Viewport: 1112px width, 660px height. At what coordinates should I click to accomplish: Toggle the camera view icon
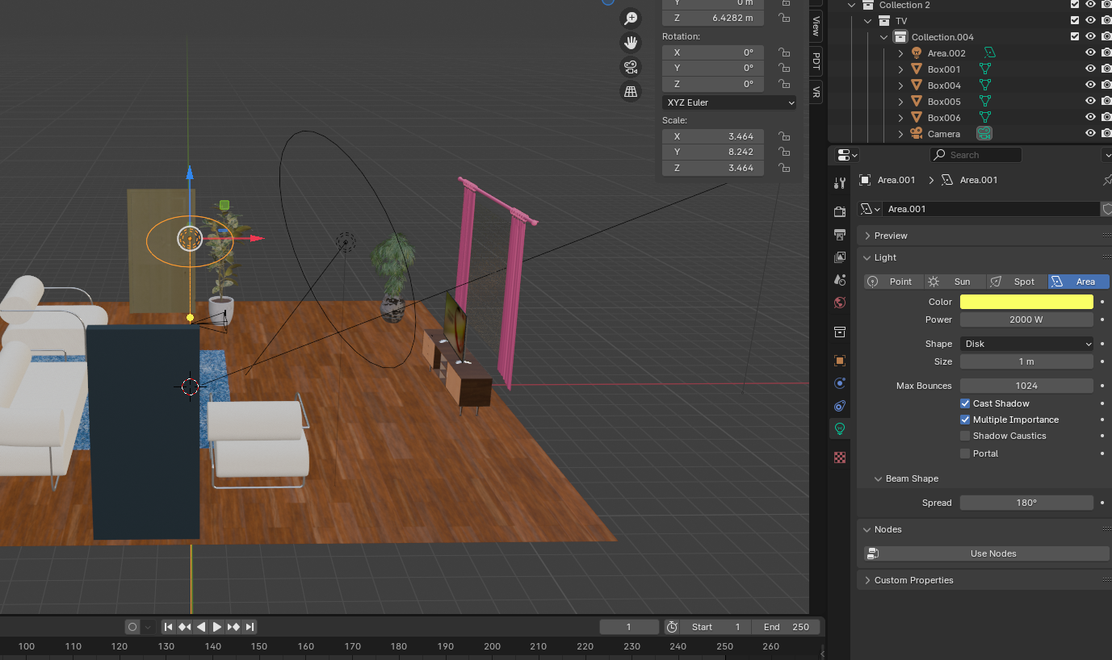point(630,67)
